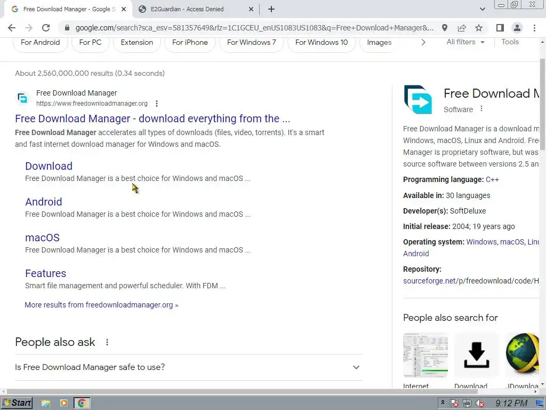Launch the file explorer taskbar icon
This screenshot has width=546, height=410.
pyautogui.click(x=45, y=404)
